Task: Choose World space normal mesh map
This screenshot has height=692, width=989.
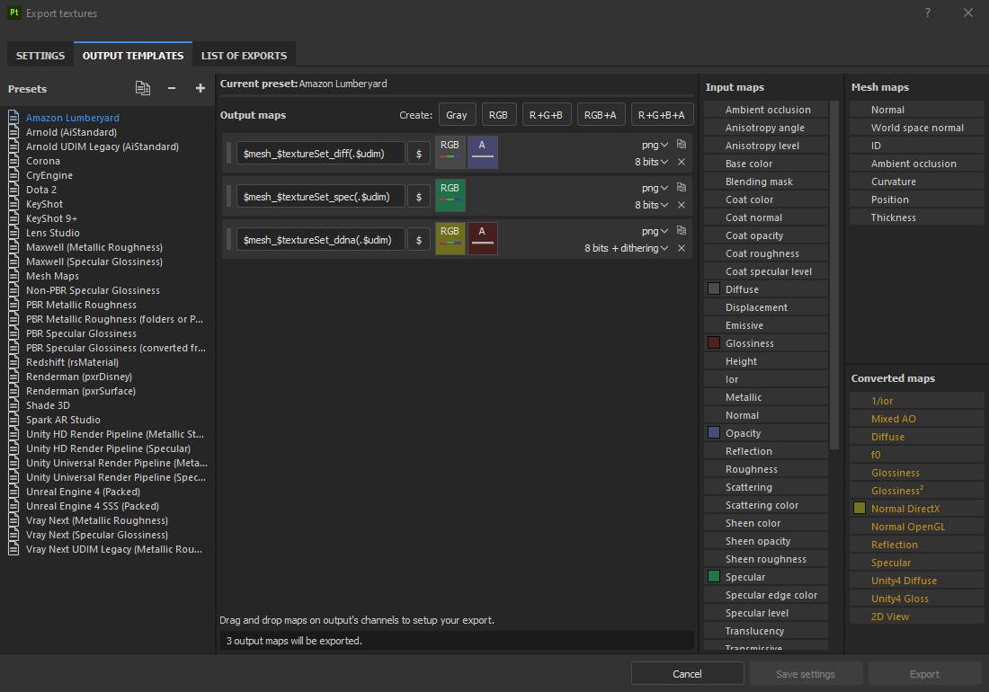Action: point(917,128)
